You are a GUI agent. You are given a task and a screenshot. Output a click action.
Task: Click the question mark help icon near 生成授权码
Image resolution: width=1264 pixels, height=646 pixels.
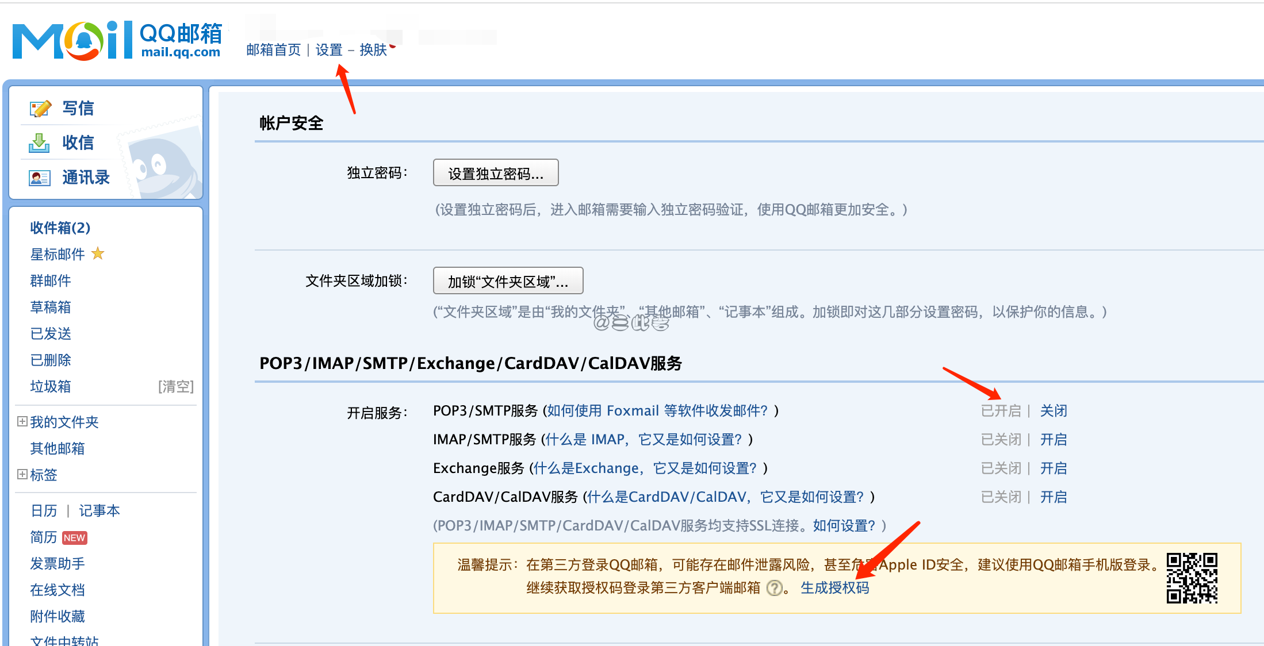tap(775, 589)
